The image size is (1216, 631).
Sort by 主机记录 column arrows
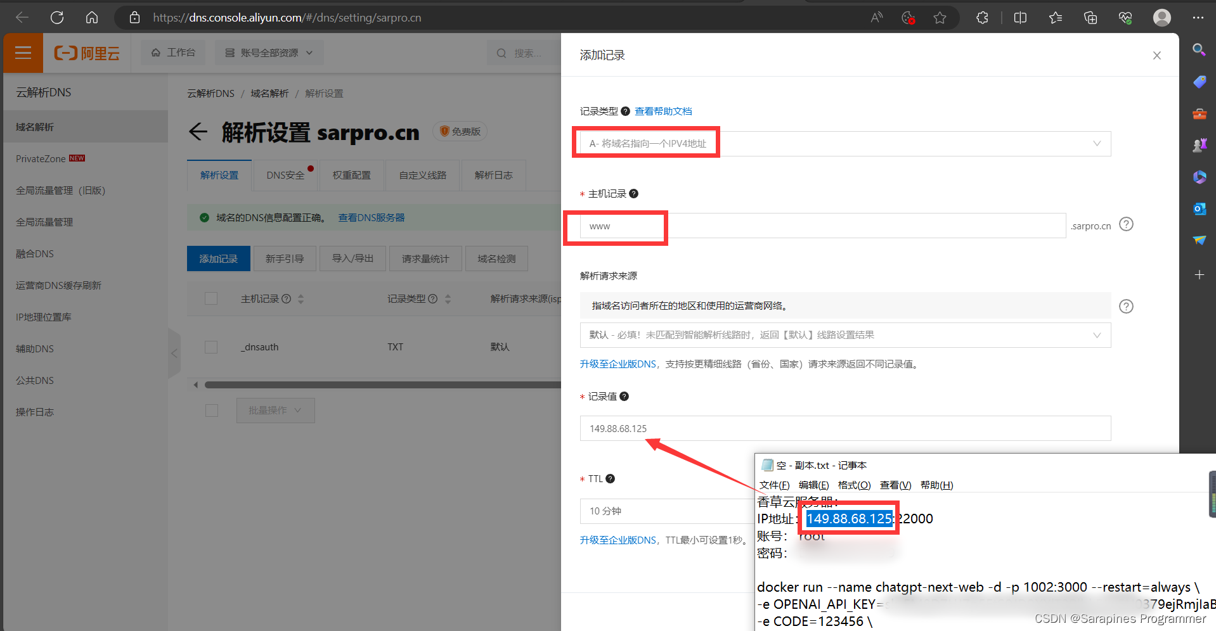click(x=301, y=299)
